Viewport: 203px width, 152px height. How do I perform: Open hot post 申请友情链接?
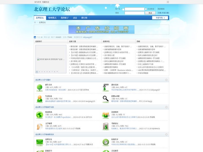(x=143, y=73)
